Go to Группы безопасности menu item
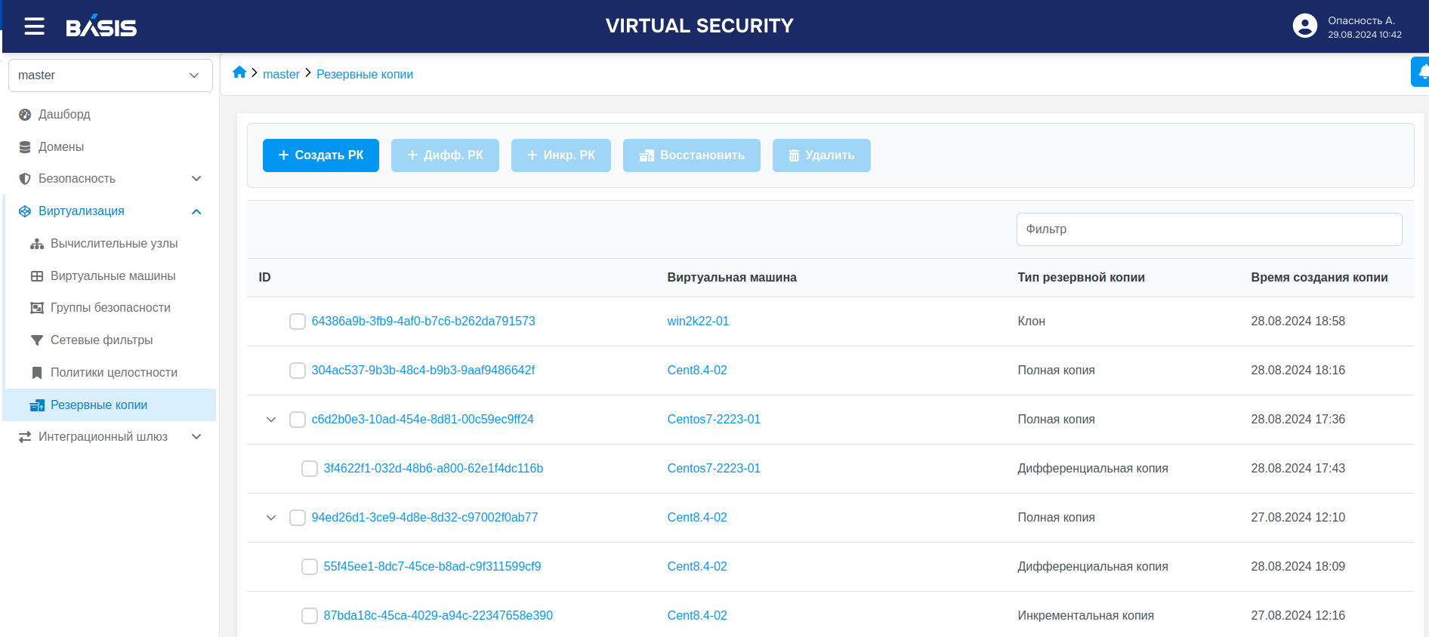 tap(110, 308)
